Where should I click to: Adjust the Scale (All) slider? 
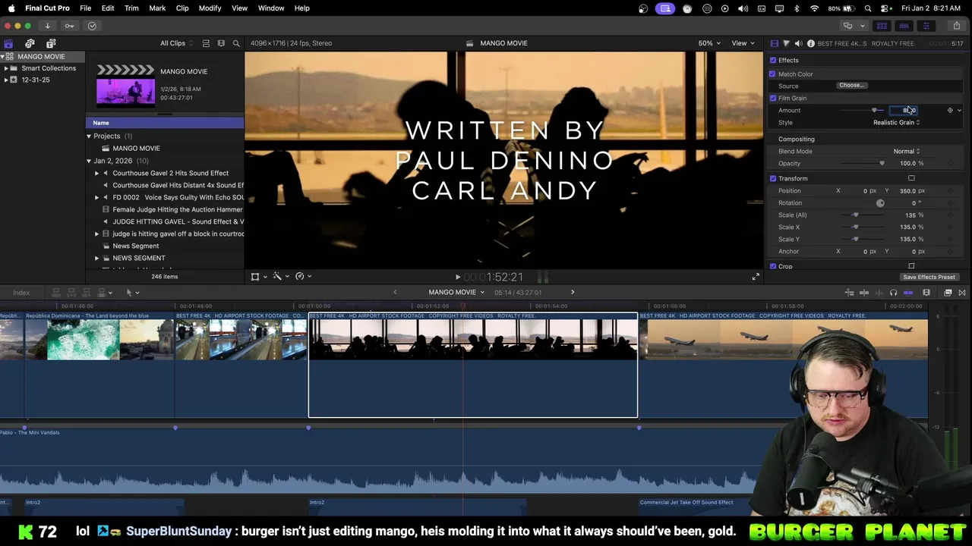[x=856, y=215]
